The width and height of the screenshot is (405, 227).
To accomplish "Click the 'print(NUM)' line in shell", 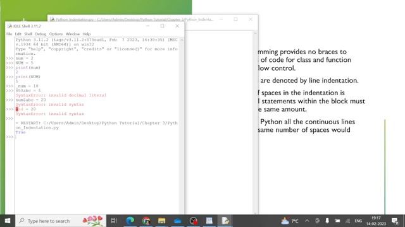I will click(x=28, y=77).
